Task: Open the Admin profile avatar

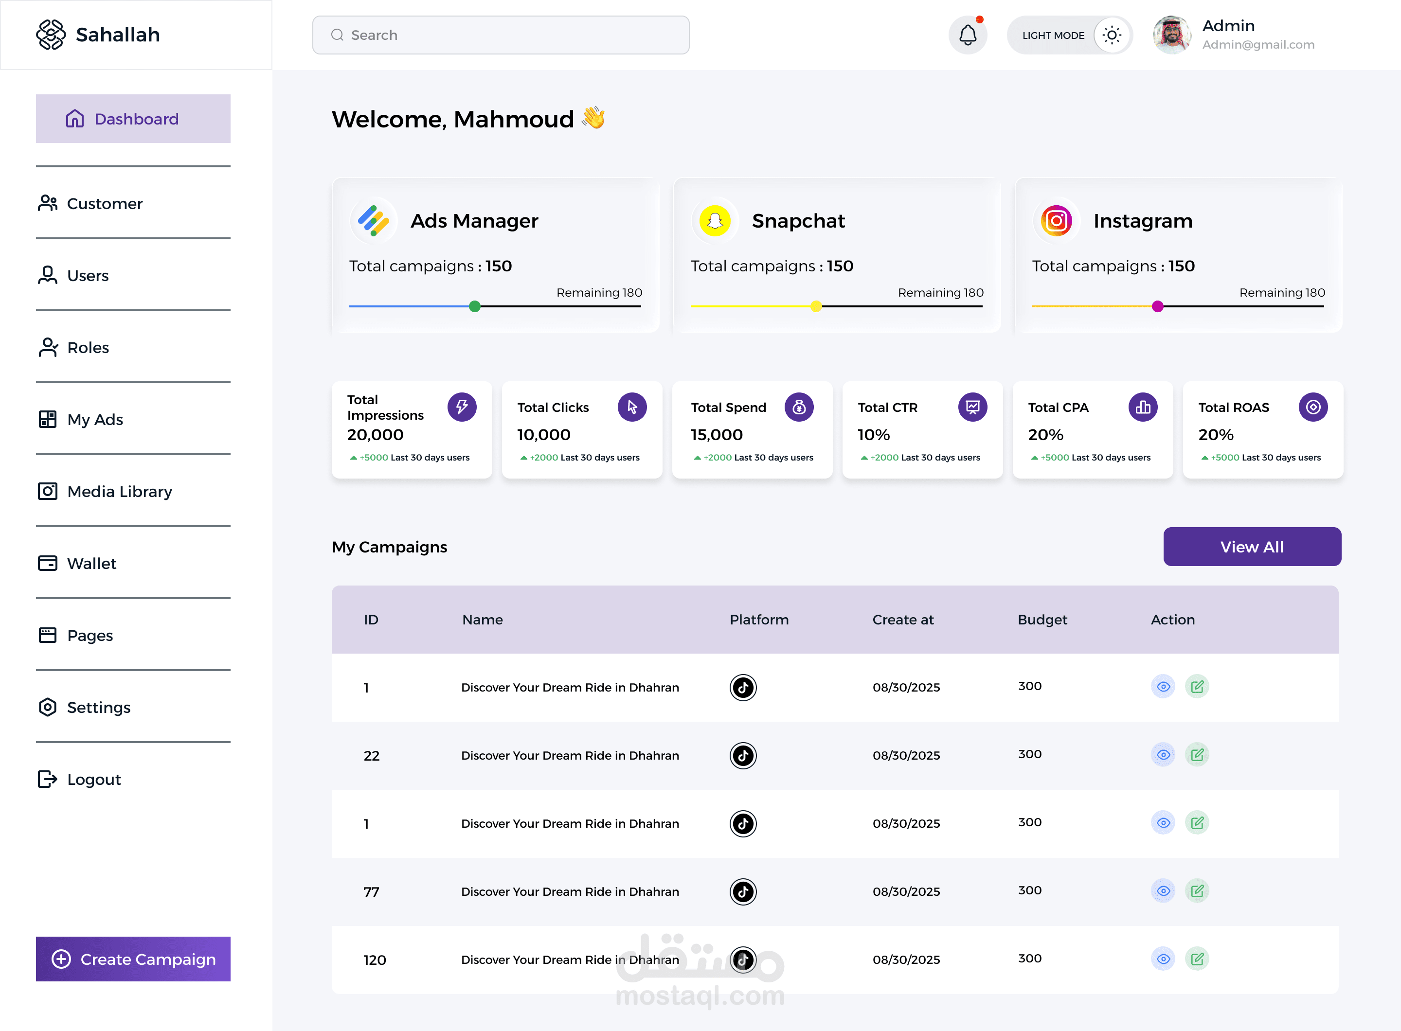Action: (x=1171, y=35)
